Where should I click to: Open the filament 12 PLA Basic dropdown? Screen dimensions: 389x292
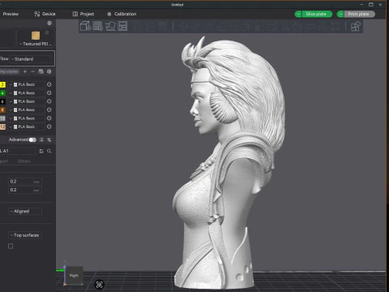pos(27,127)
